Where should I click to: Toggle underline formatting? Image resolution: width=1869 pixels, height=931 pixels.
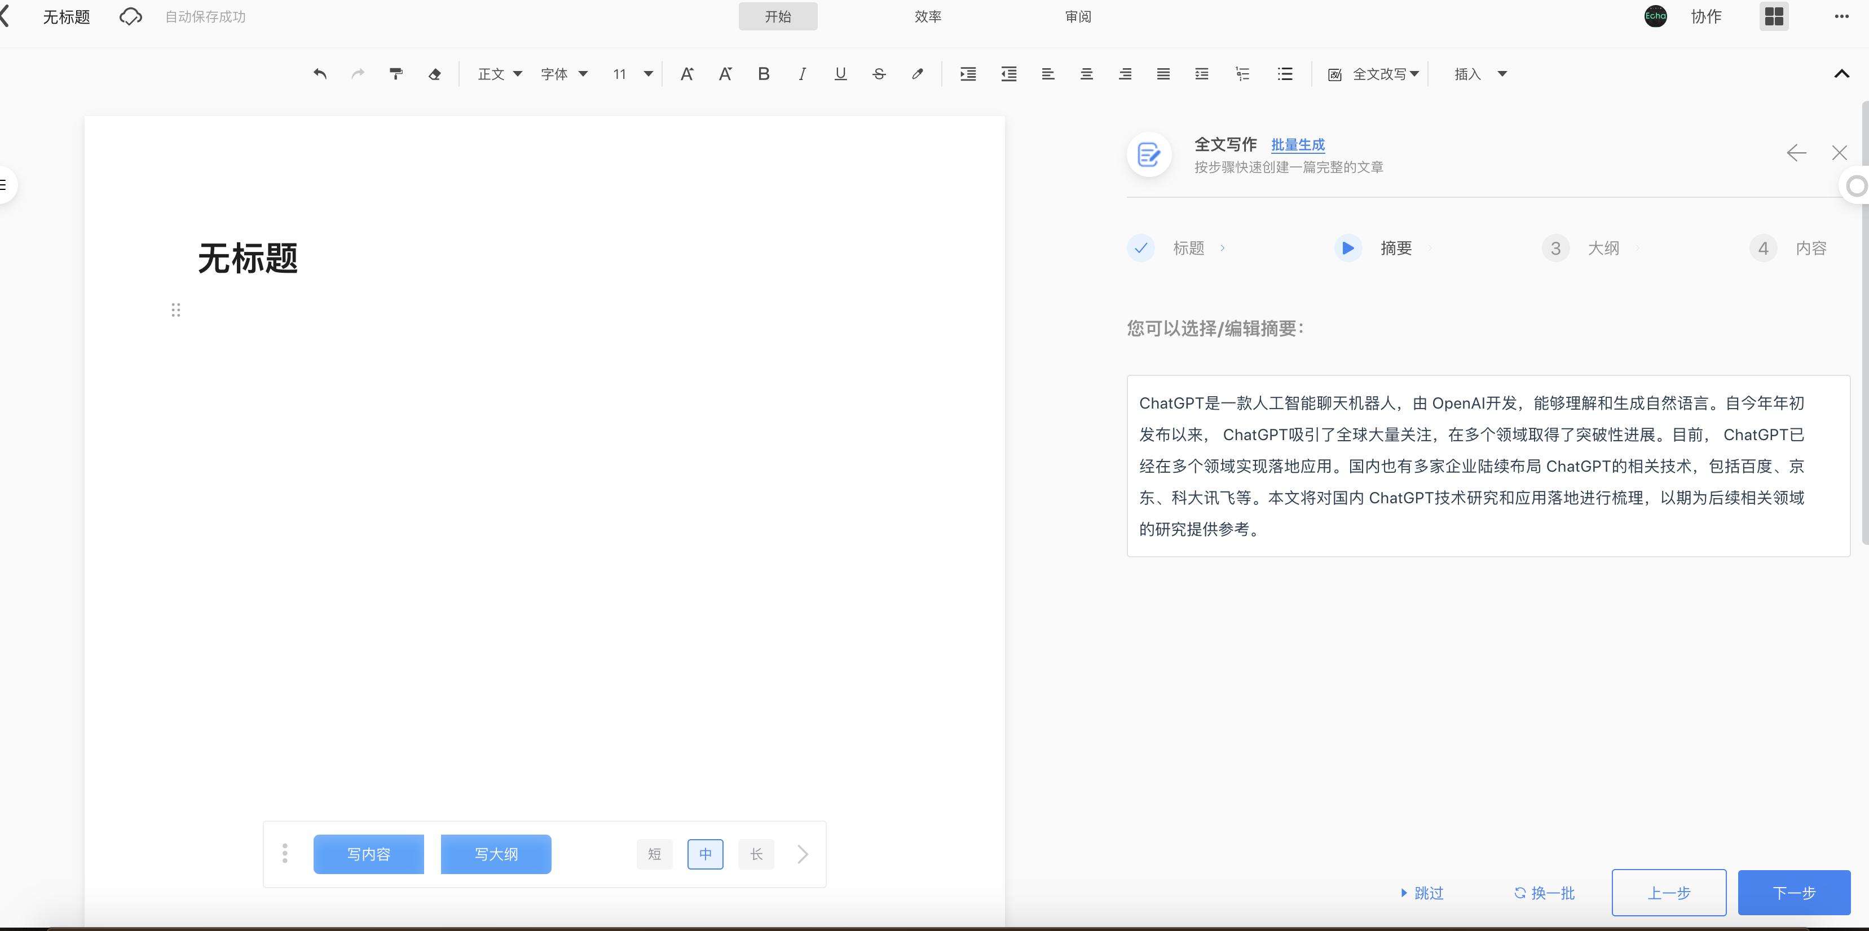840,73
